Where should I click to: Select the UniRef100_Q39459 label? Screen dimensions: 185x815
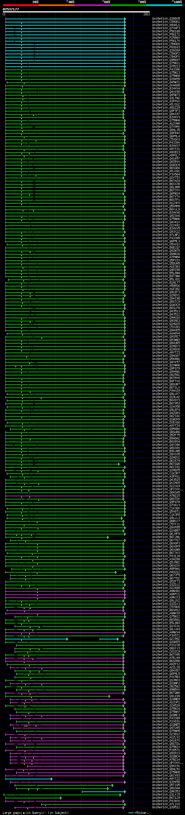point(166,79)
